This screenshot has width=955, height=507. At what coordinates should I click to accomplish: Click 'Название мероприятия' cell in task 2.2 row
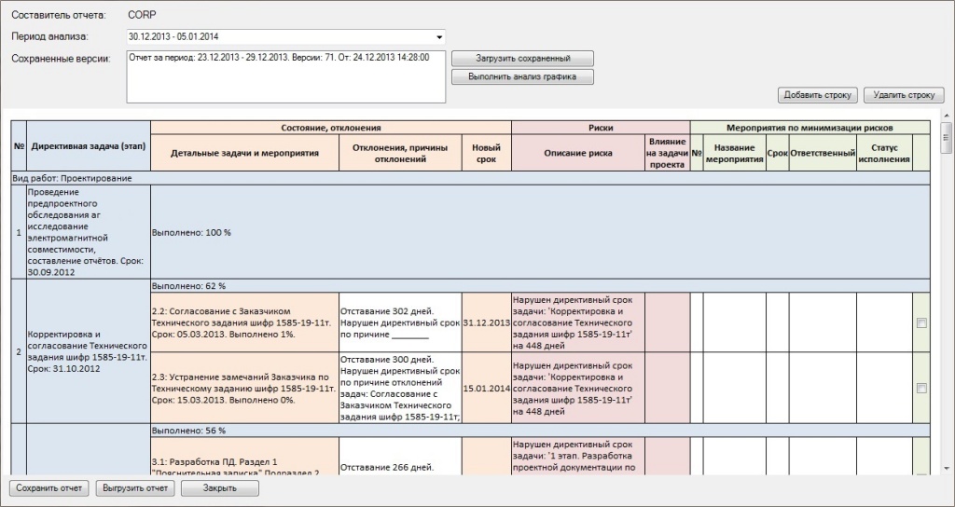pyautogui.click(x=735, y=322)
